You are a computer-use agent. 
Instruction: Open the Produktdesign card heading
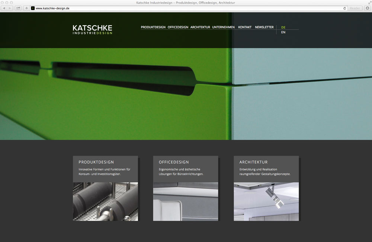pyautogui.click(x=96, y=162)
